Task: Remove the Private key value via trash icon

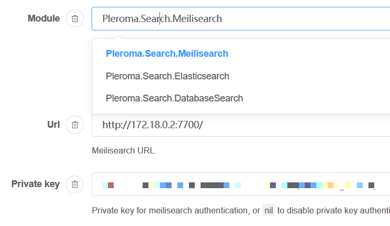Action: pyautogui.click(x=75, y=184)
